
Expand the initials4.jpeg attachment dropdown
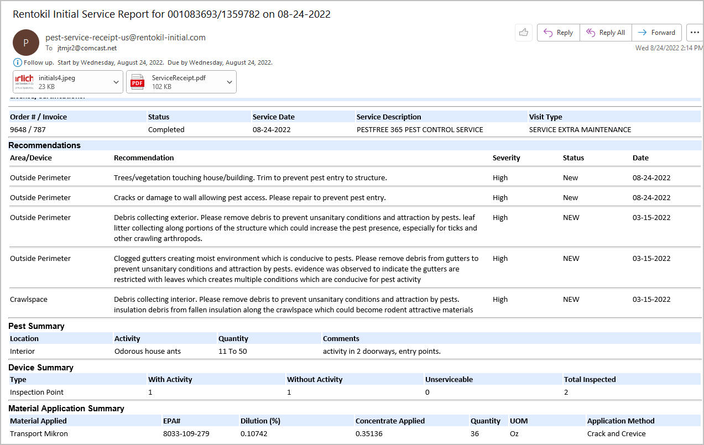[x=116, y=82]
